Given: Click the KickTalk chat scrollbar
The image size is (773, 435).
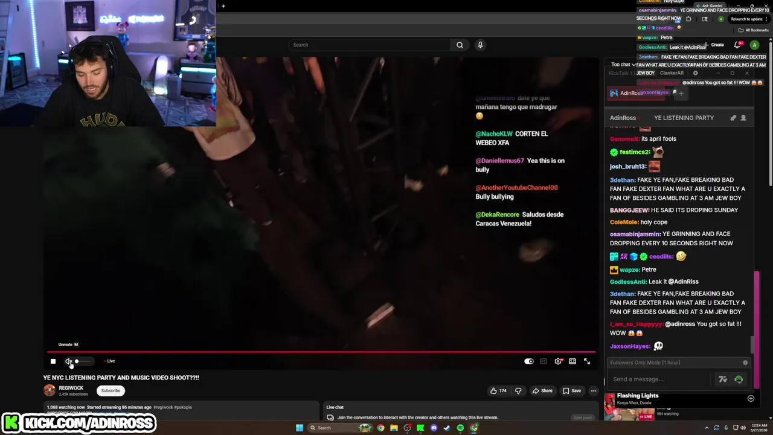Looking at the screenshot, I should coord(752,345).
